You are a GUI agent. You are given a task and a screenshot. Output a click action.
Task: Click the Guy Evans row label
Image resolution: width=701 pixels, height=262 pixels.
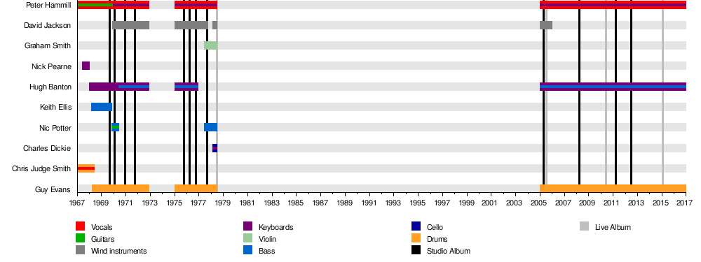(53, 189)
